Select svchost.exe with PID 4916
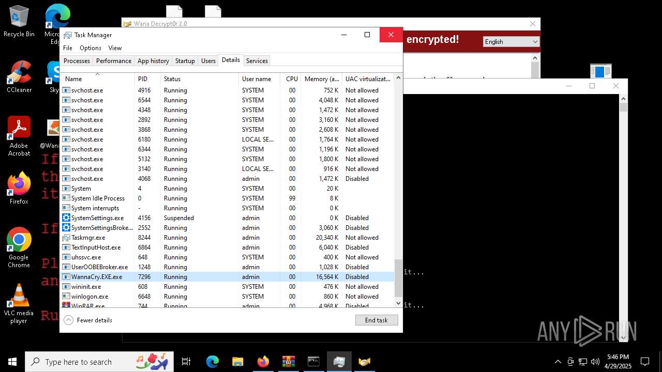 tap(228, 90)
